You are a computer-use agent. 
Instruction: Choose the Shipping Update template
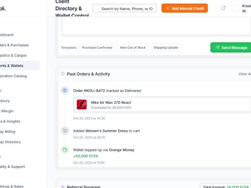pyautogui.click(x=166, y=48)
